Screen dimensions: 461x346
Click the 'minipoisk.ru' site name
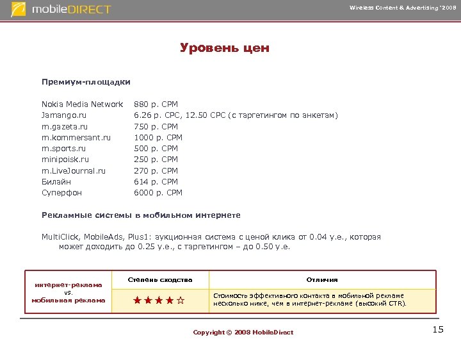coord(65,160)
